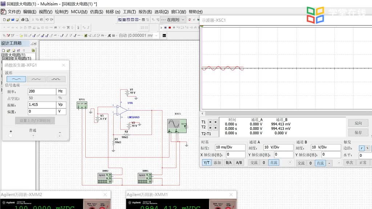Click the Print preview icon
Image resolution: width=372 pixels, height=209 pixels.
27,20
